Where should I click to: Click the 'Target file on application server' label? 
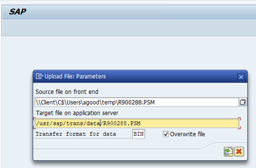[77, 113]
